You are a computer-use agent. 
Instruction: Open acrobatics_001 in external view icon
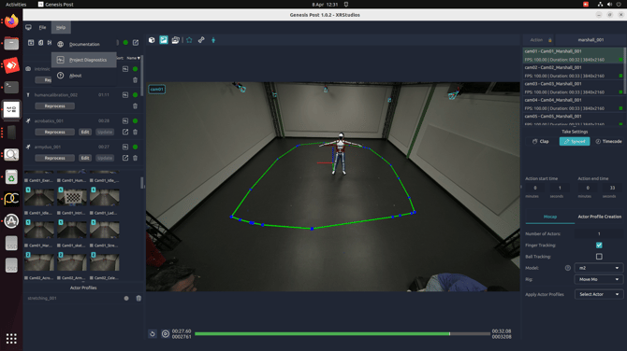(125, 132)
